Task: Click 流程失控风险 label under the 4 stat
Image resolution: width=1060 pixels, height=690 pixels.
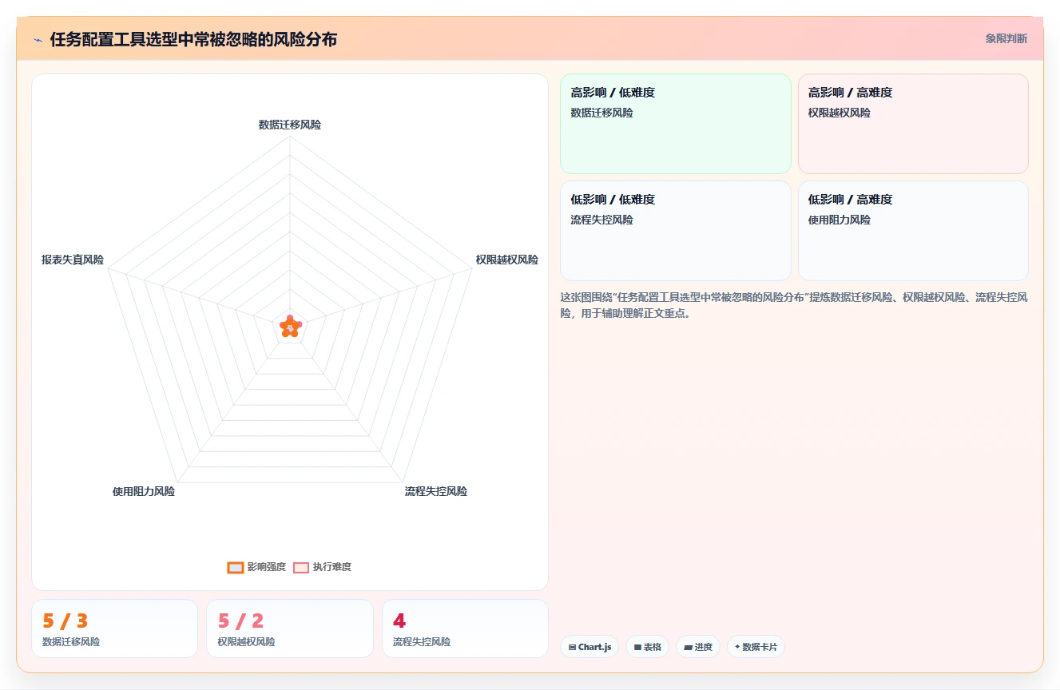Action: tap(422, 641)
